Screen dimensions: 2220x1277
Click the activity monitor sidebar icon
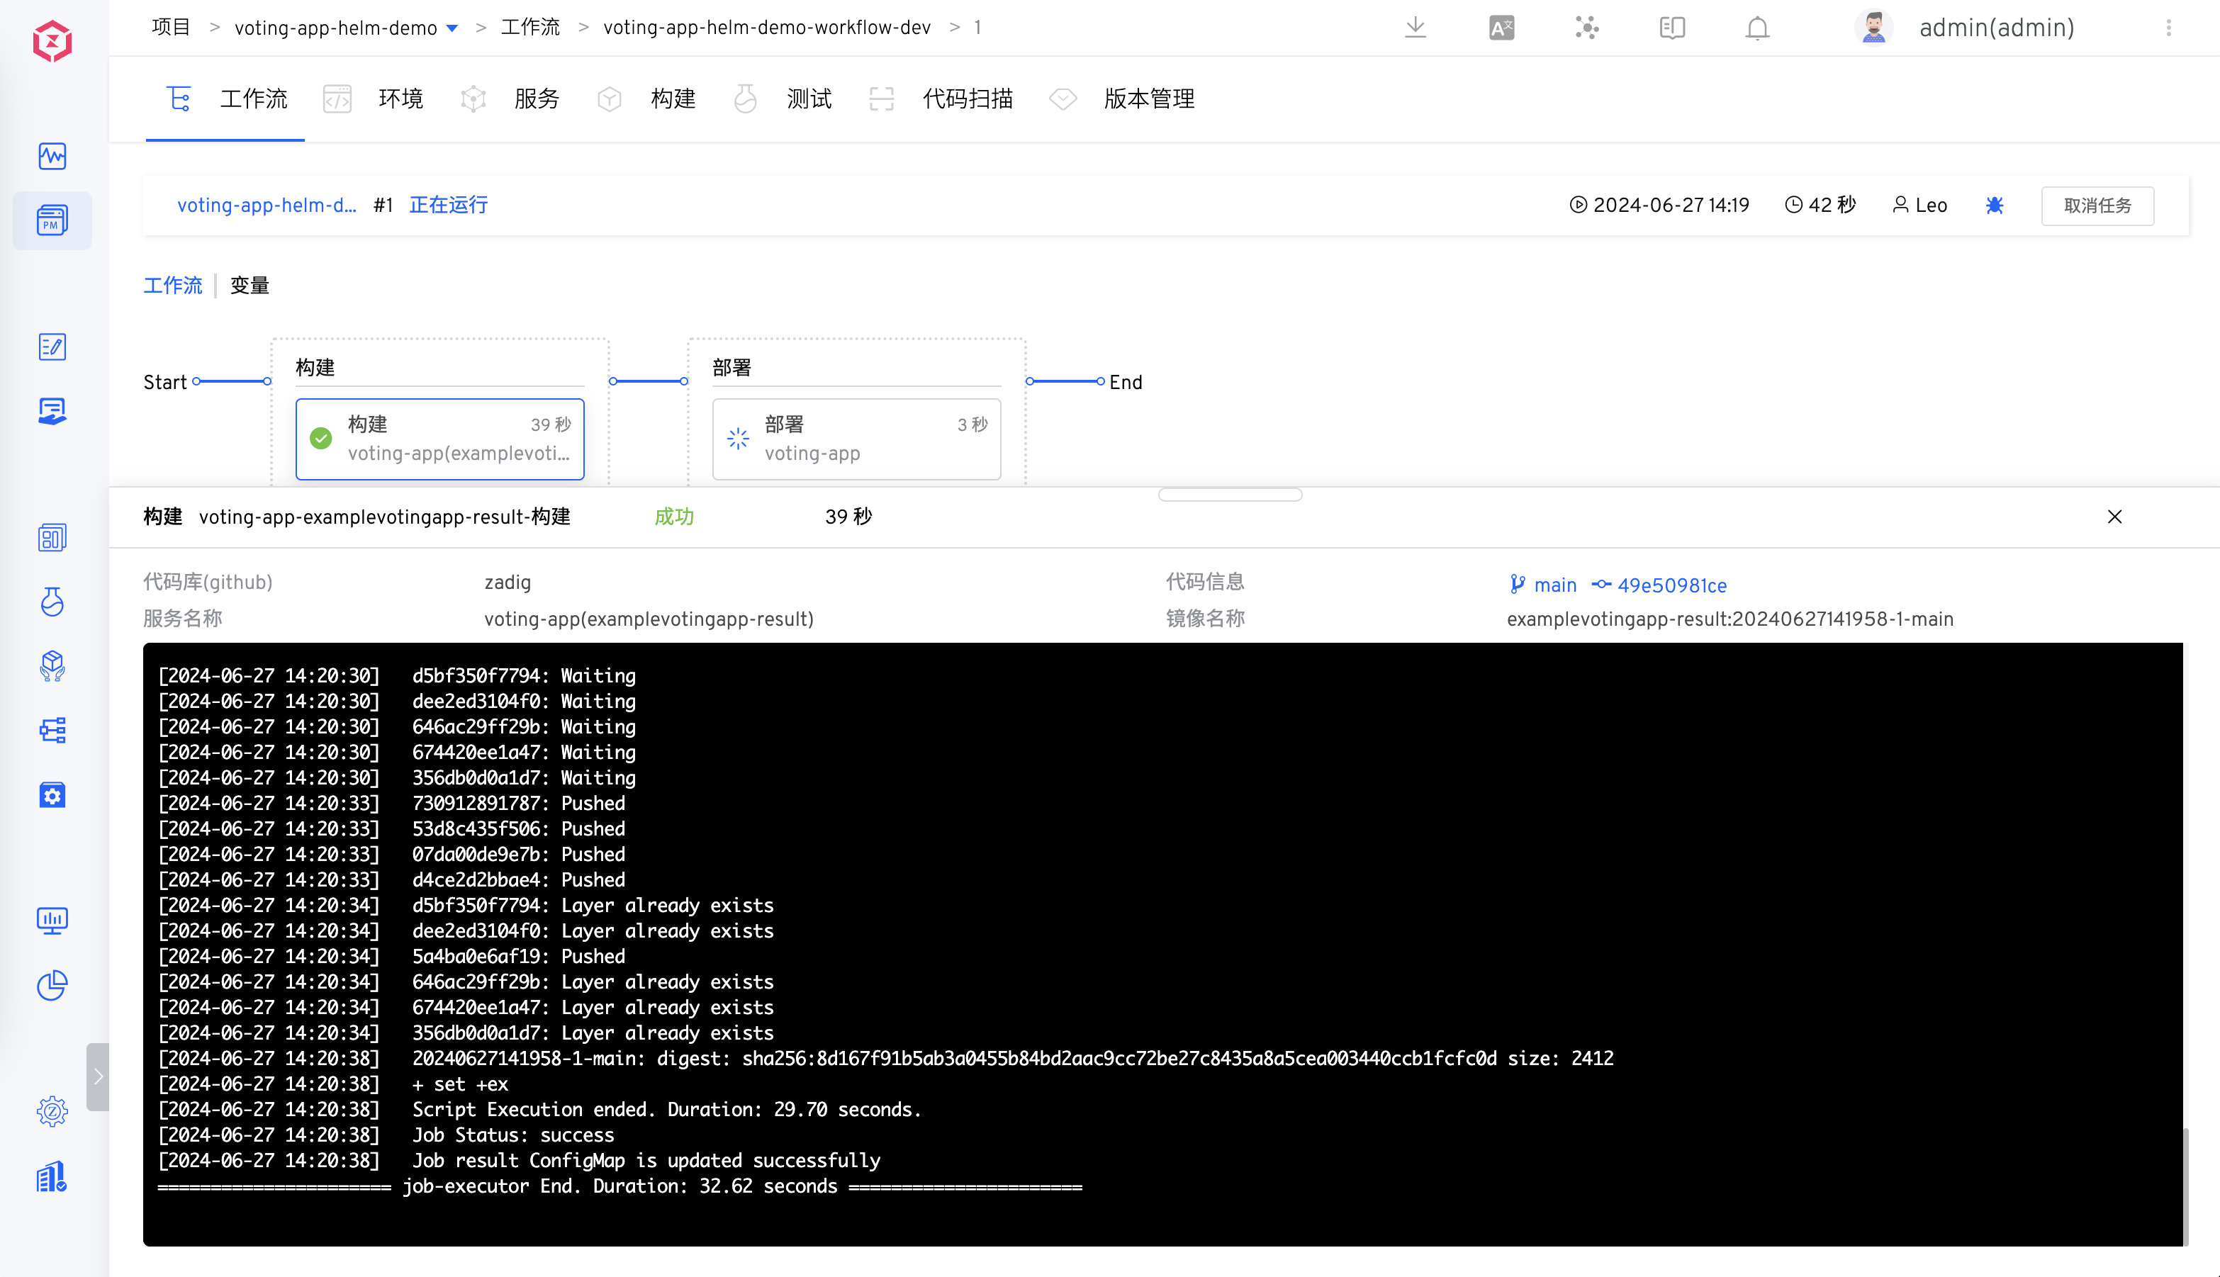(x=52, y=156)
